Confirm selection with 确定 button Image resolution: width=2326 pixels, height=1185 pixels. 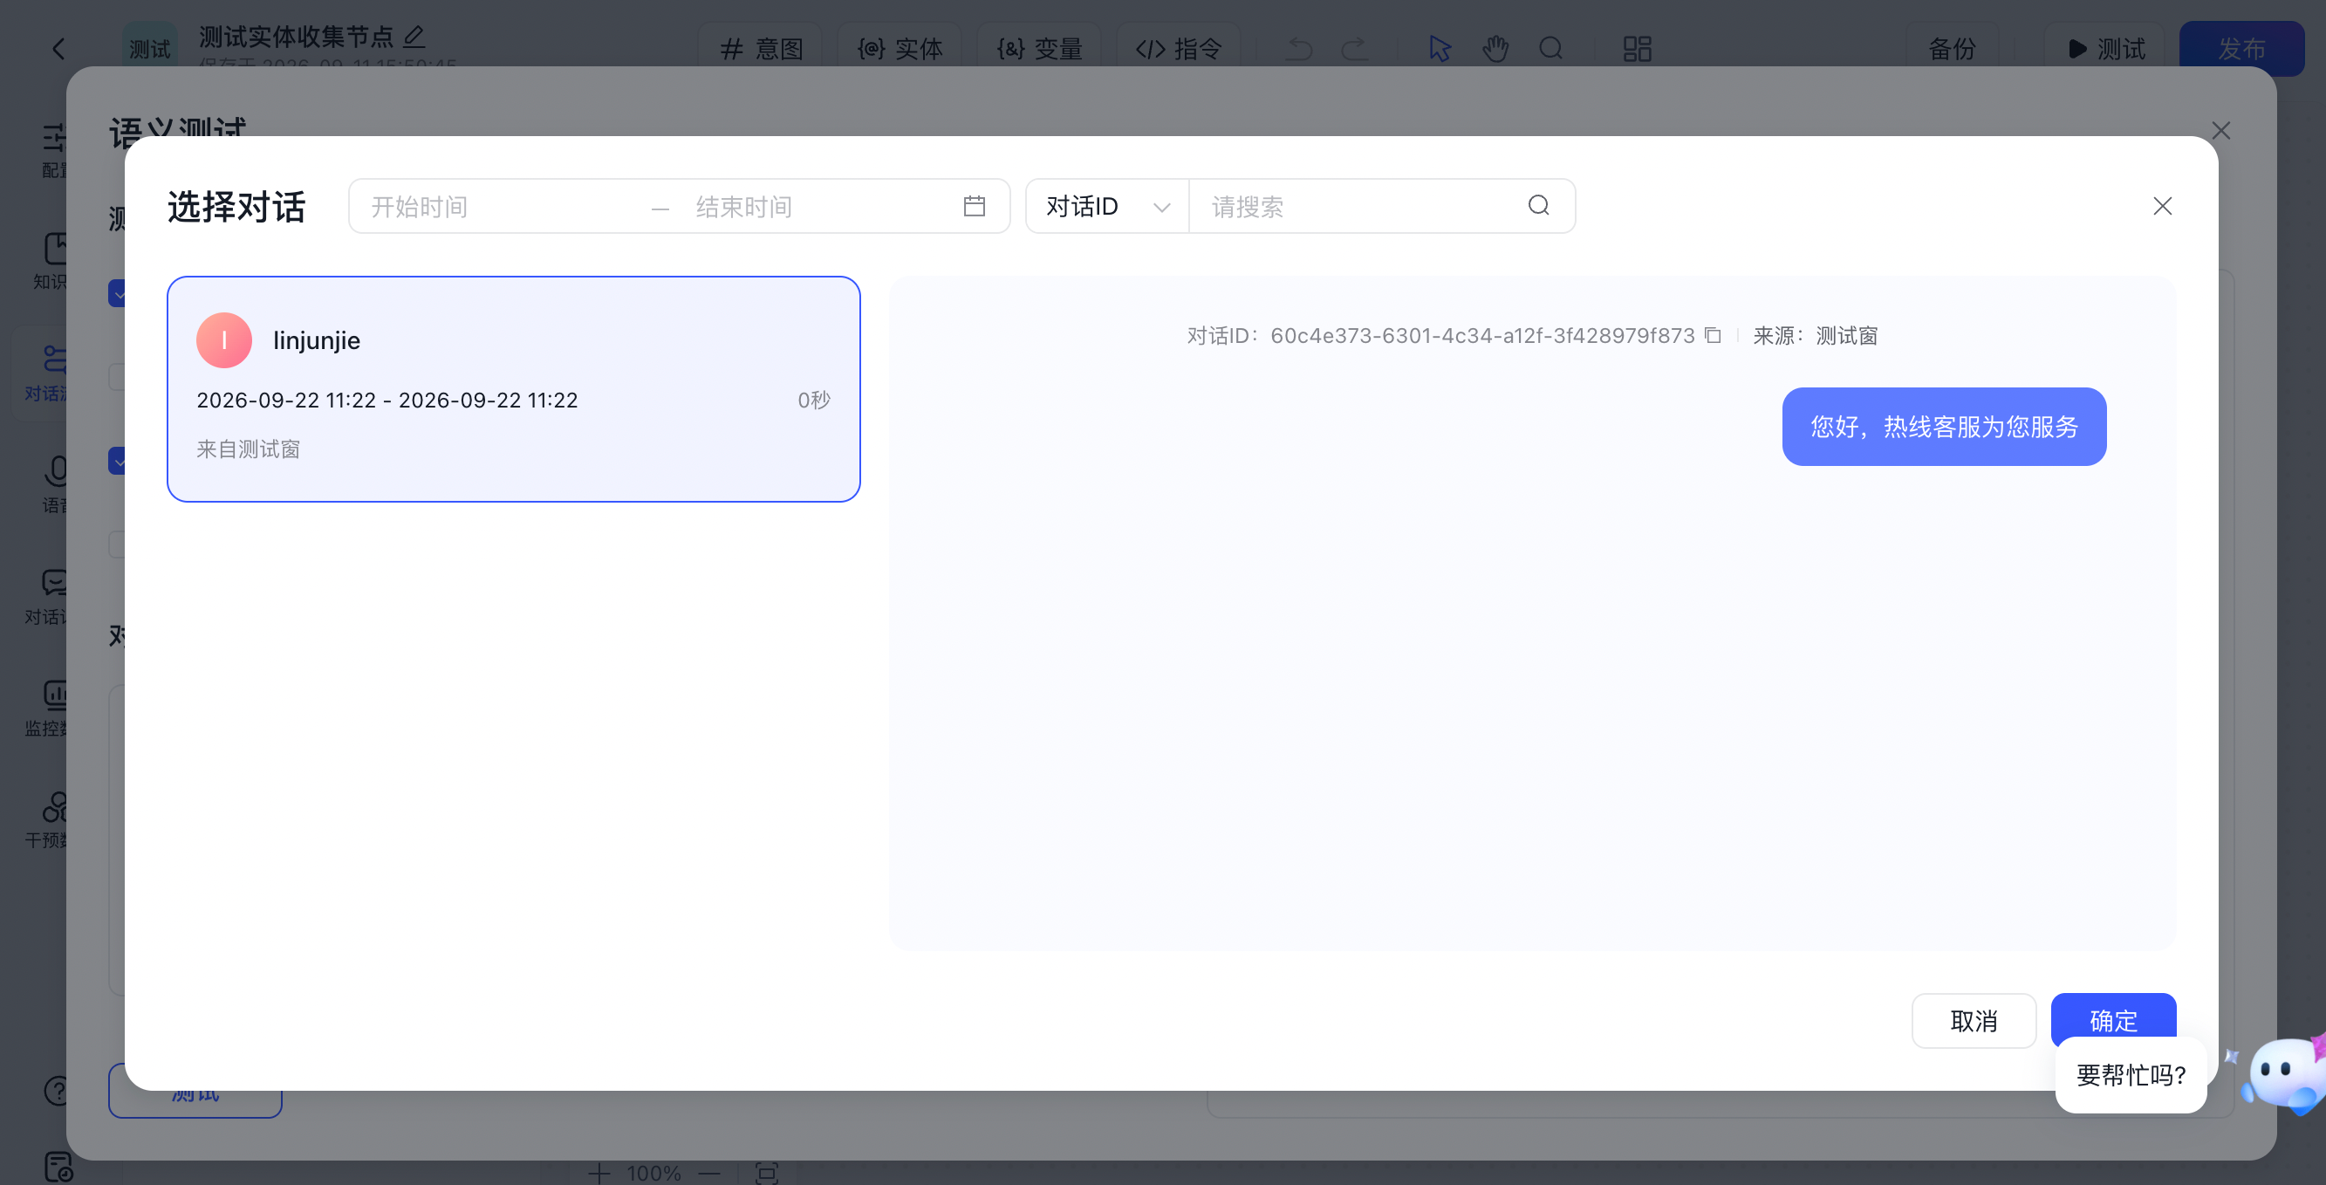point(2113,1021)
